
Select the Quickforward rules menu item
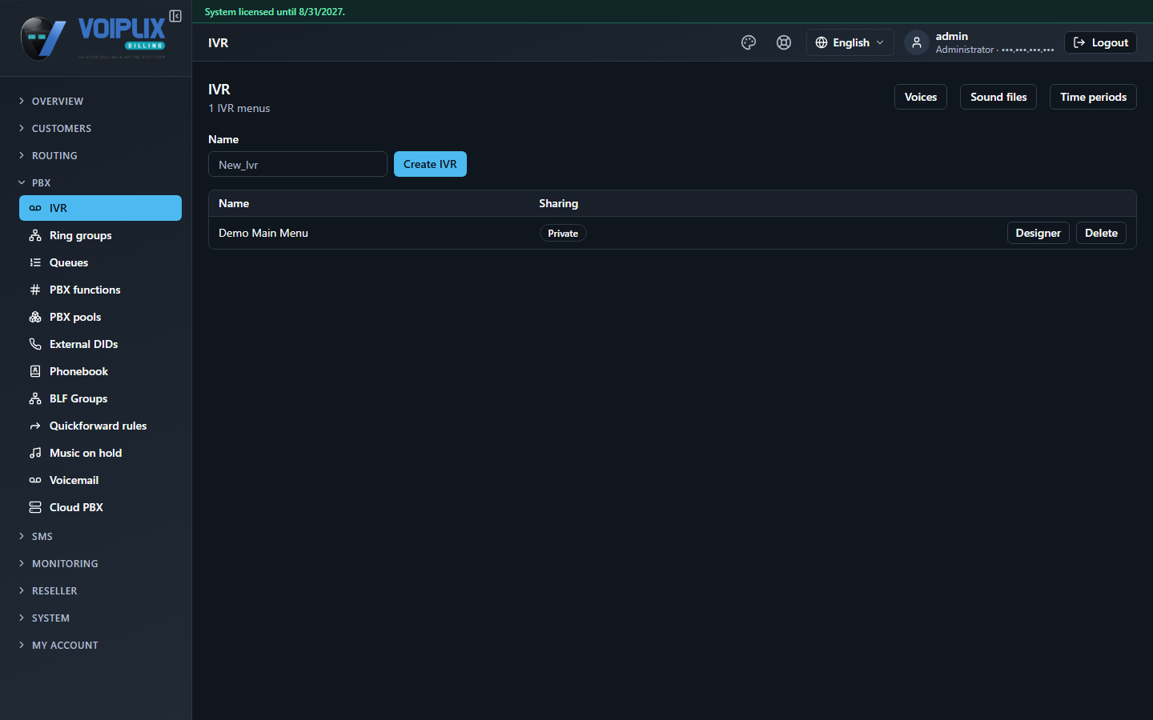100,426
